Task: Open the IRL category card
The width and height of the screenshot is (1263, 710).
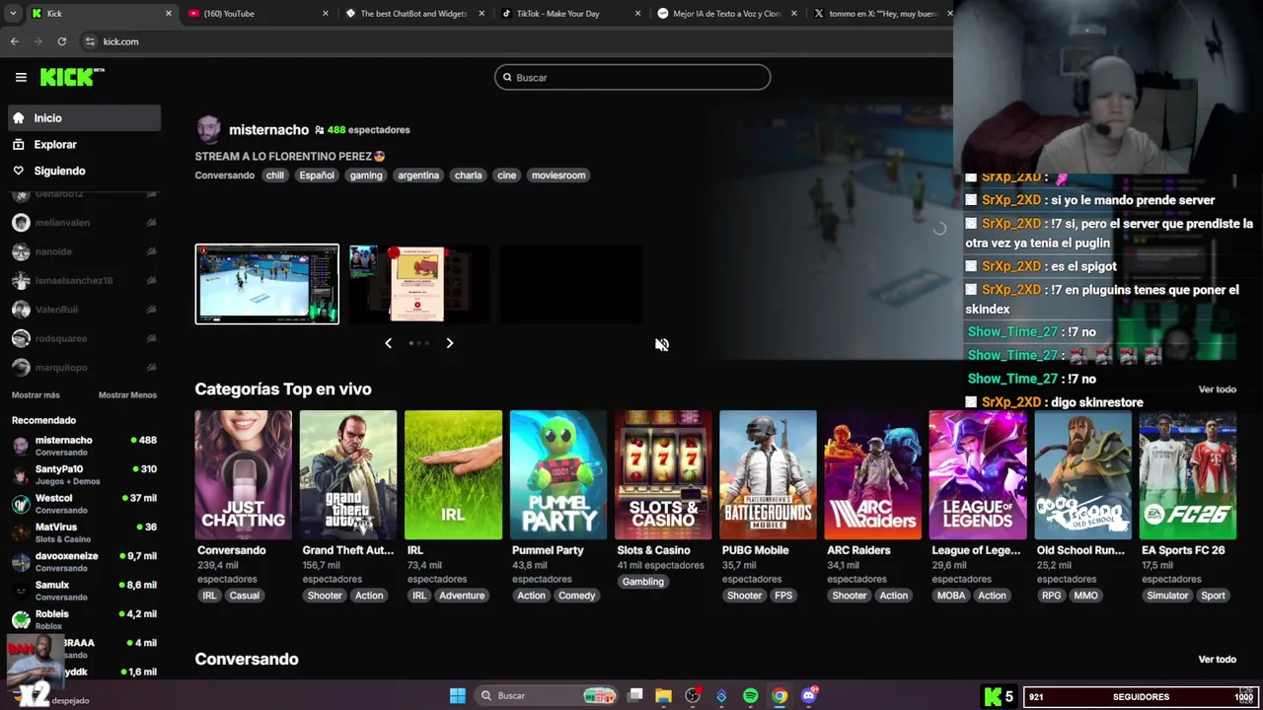Action: [x=453, y=475]
